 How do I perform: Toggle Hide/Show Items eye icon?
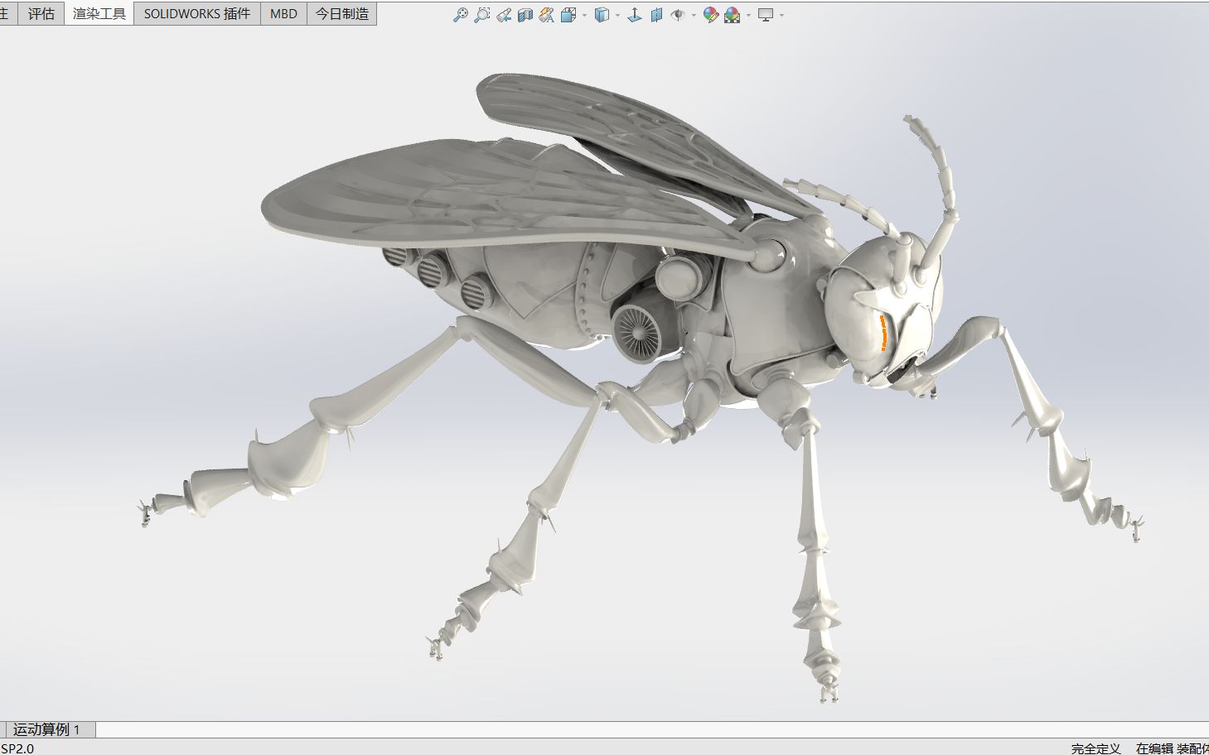(x=678, y=14)
